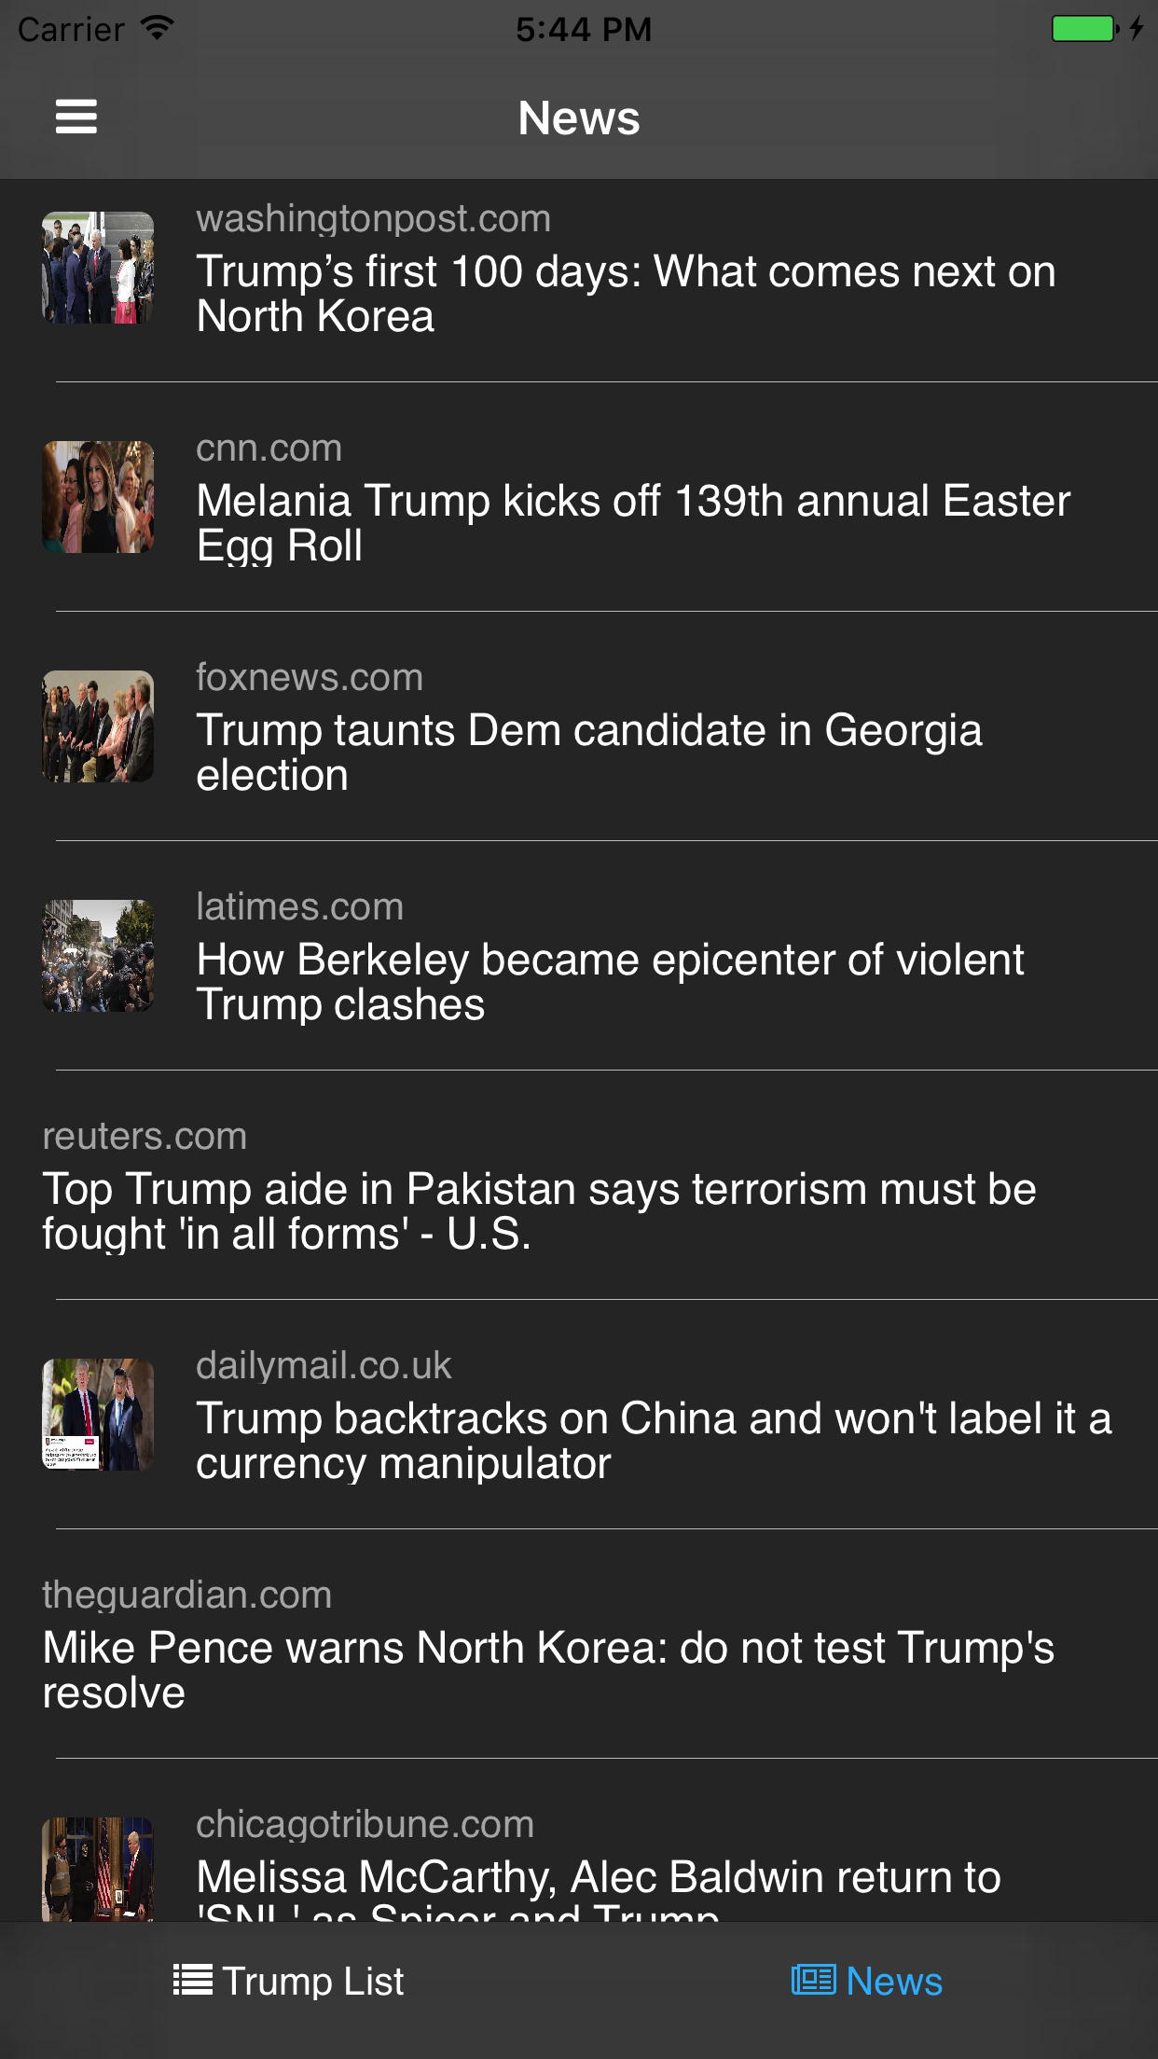Tap the Chicago Tribune SNL thumbnail
The image size is (1158, 2059).
tap(98, 1868)
